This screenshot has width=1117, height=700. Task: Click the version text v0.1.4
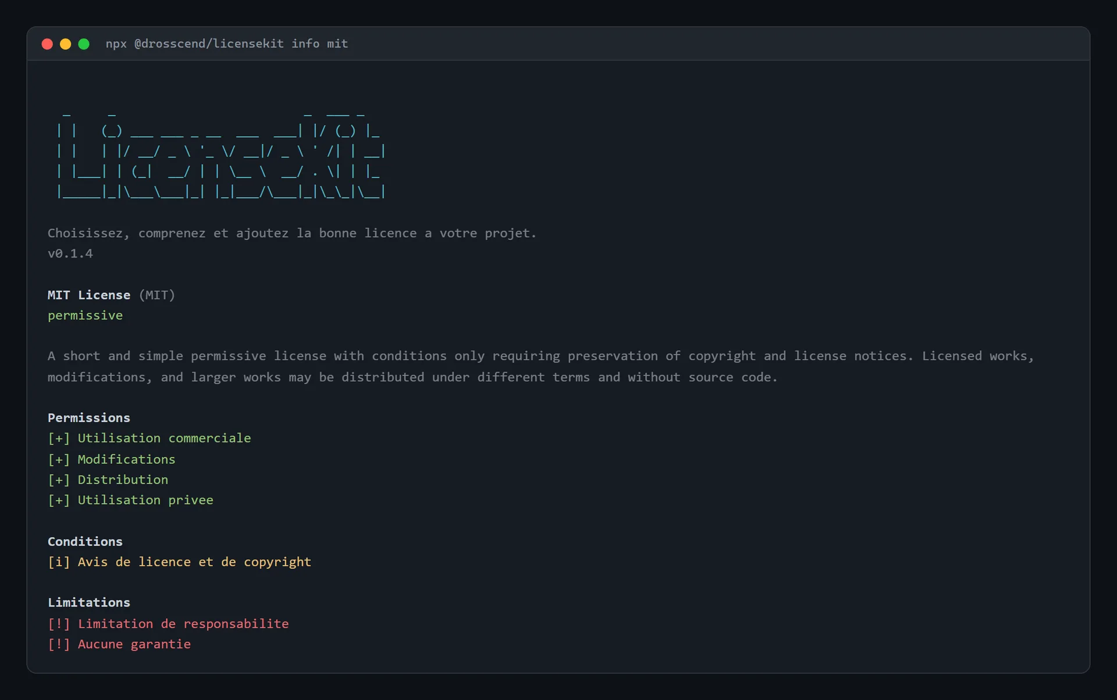[x=70, y=253]
